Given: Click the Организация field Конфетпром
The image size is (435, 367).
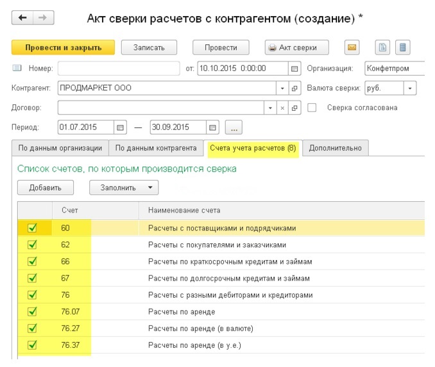Looking at the screenshot, I should tap(395, 69).
